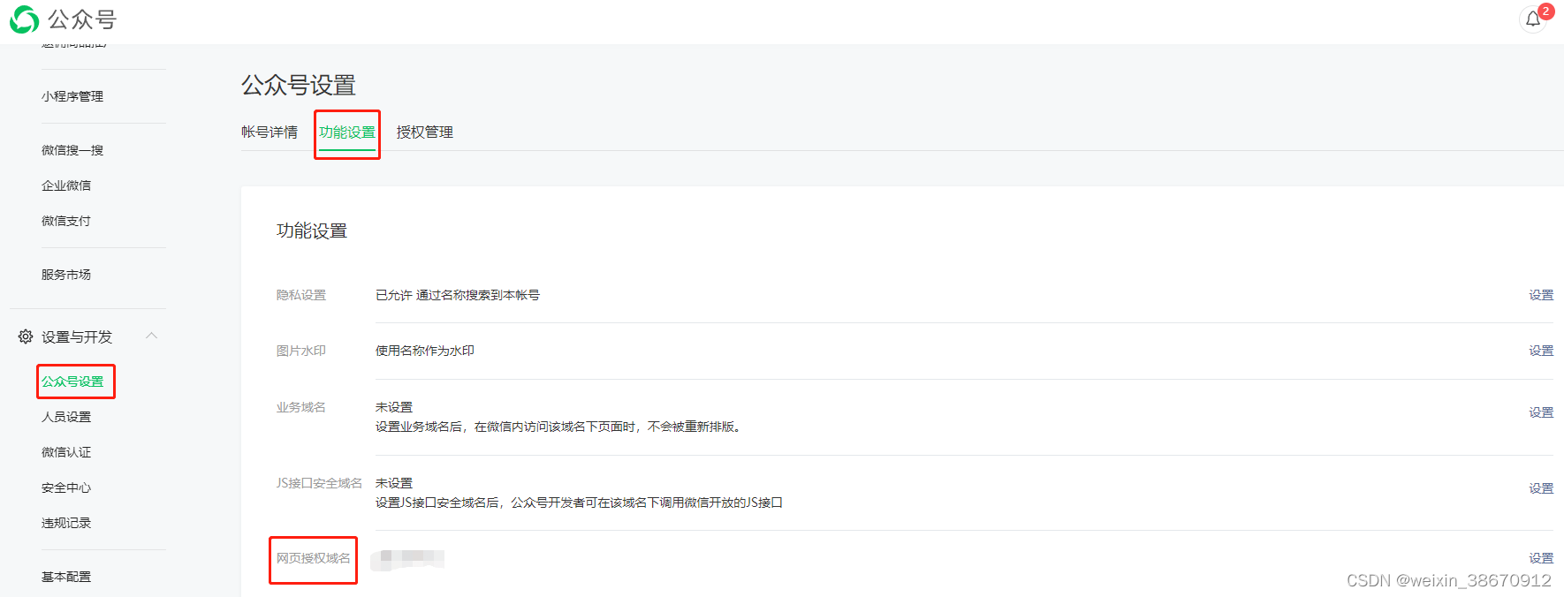Click the 公众号 title text in header
The width and height of the screenshot is (1564, 597).
(82, 19)
